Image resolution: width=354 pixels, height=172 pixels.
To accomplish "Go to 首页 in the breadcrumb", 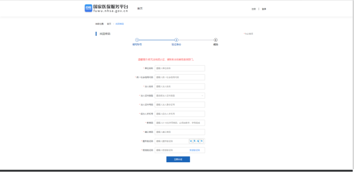I will click(x=109, y=24).
